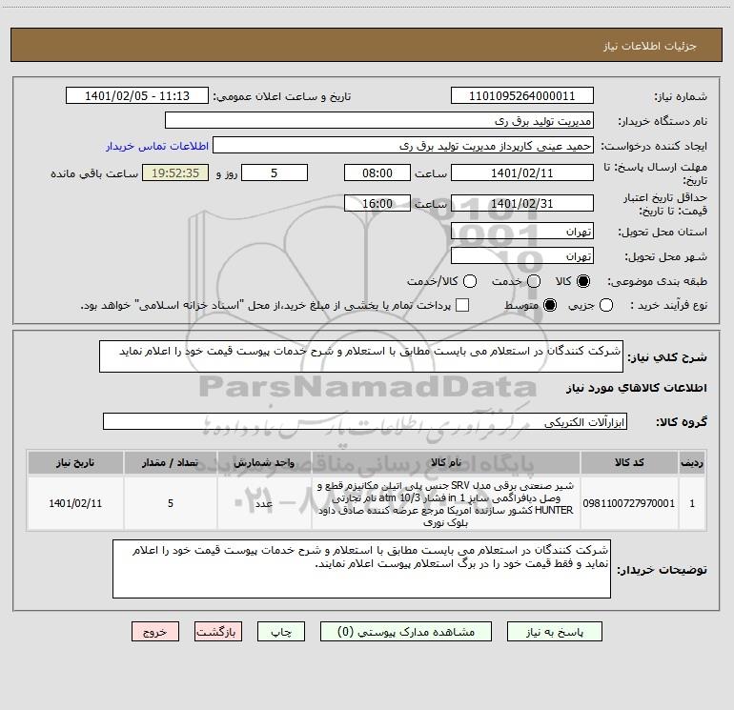
Task: Choose the متوسط purchase type radio
Action: pos(550,305)
